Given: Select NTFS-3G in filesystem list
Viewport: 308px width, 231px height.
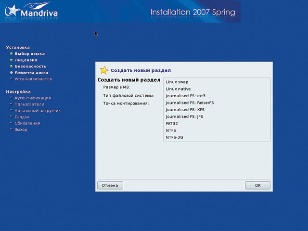Looking at the screenshot, I should (217, 137).
